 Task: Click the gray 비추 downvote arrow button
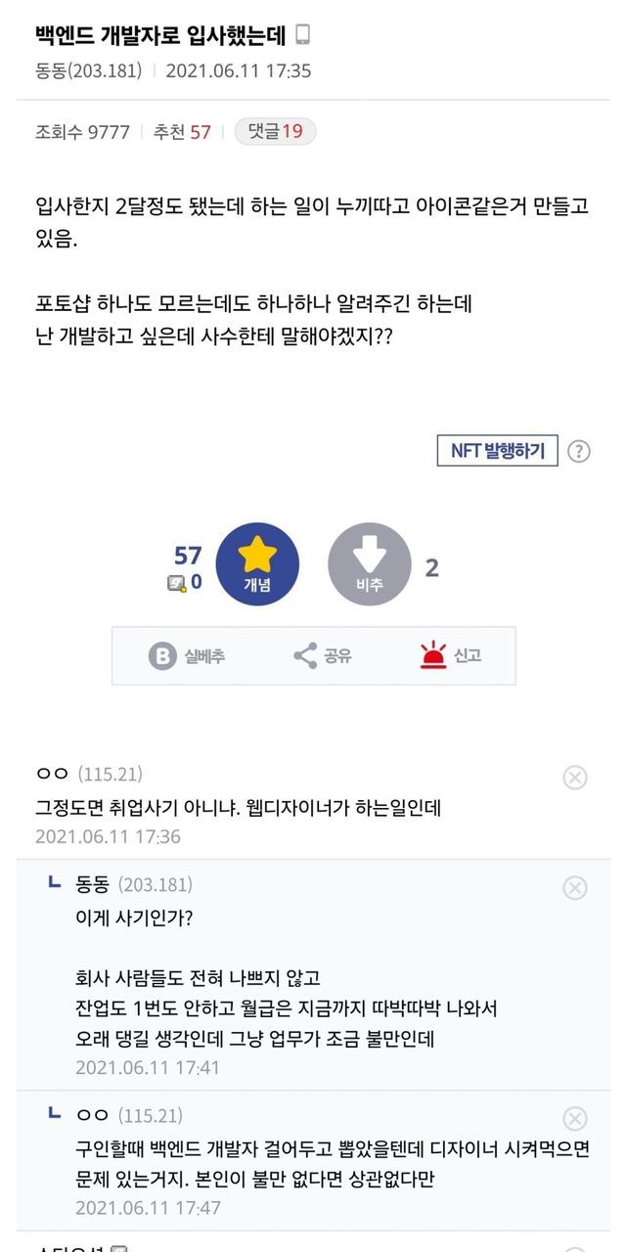click(369, 564)
